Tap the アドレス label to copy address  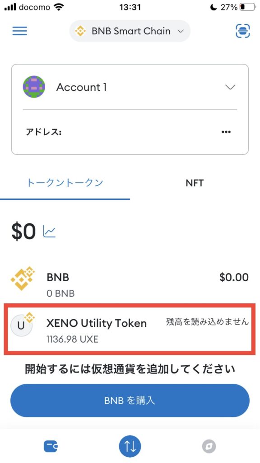tap(43, 132)
